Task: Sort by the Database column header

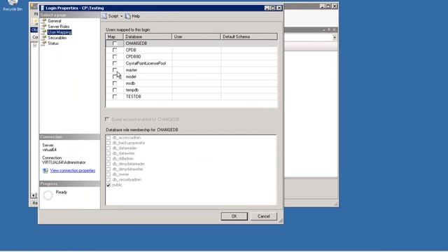Action: point(148,36)
